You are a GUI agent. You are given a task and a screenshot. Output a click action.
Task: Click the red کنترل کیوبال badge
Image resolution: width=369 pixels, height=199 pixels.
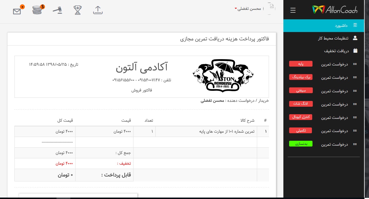pos(301,117)
